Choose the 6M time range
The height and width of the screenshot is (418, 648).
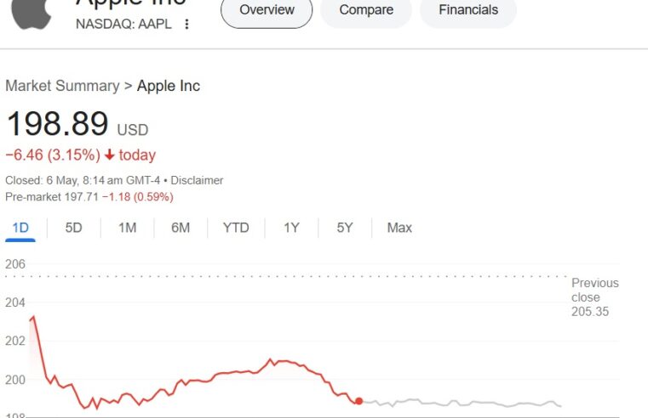pos(181,228)
